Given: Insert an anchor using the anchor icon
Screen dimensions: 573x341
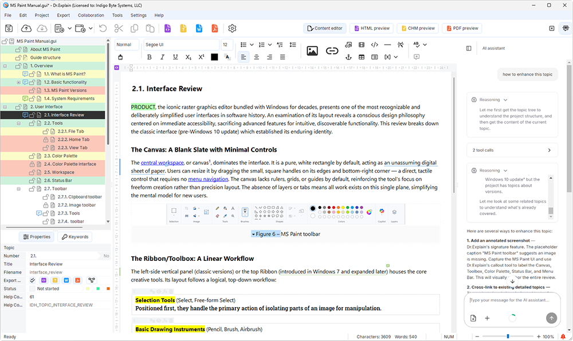Looking at the screenshot, I should [x=348, y=57].
